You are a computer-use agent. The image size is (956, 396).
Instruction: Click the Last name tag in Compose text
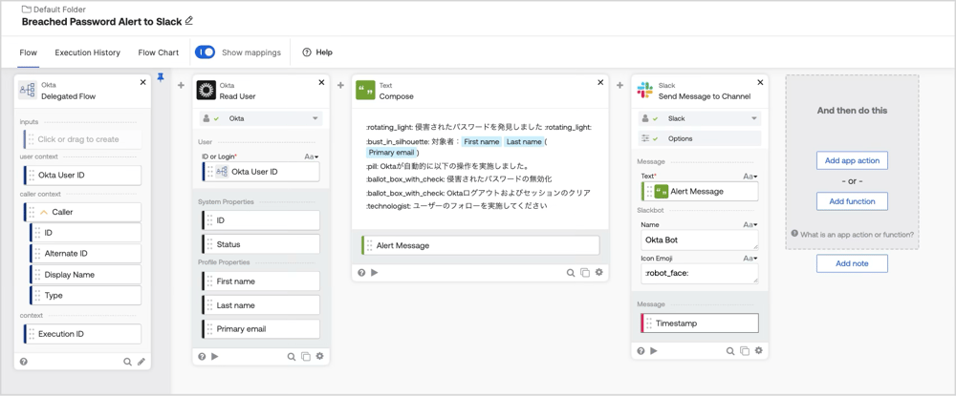pos(523,142)
